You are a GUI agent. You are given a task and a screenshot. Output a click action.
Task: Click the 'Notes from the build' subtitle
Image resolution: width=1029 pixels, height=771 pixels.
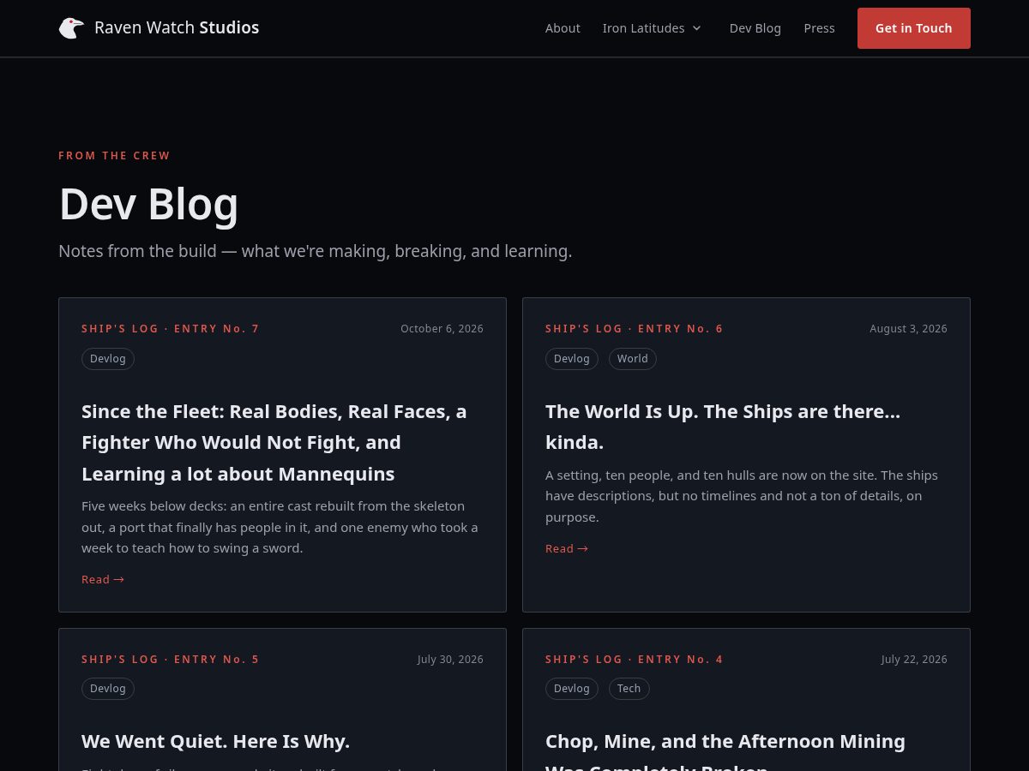point(315,252)
